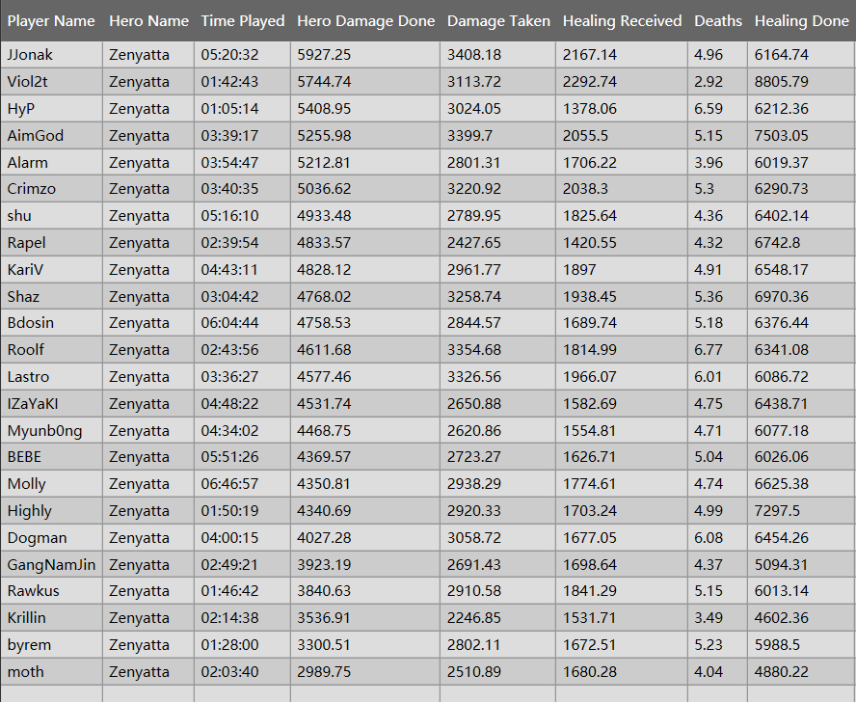The height and width of the screenshot is (702, 856).
Task: Click the Hero Damage Done header
Action: [x=365, y=20]
